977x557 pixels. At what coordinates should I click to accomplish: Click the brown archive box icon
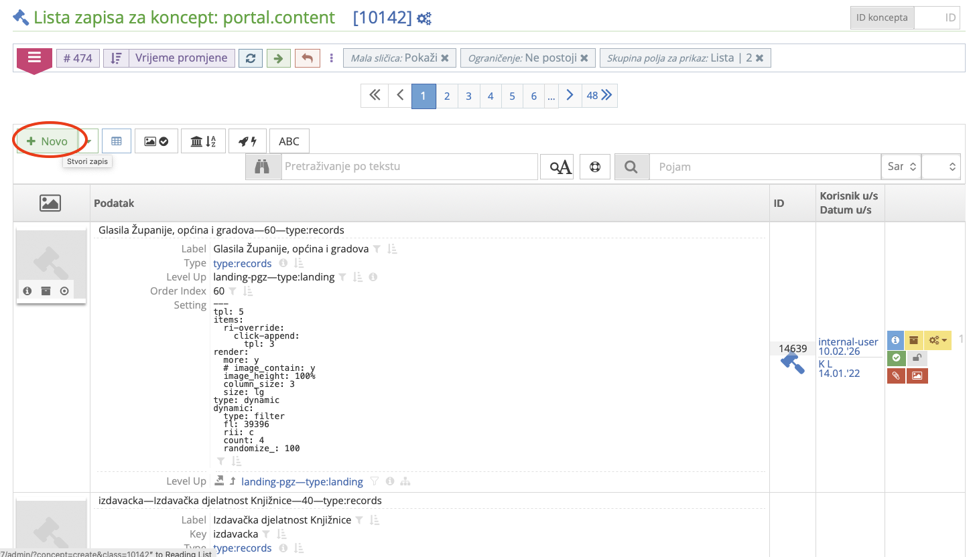[914, 340]
